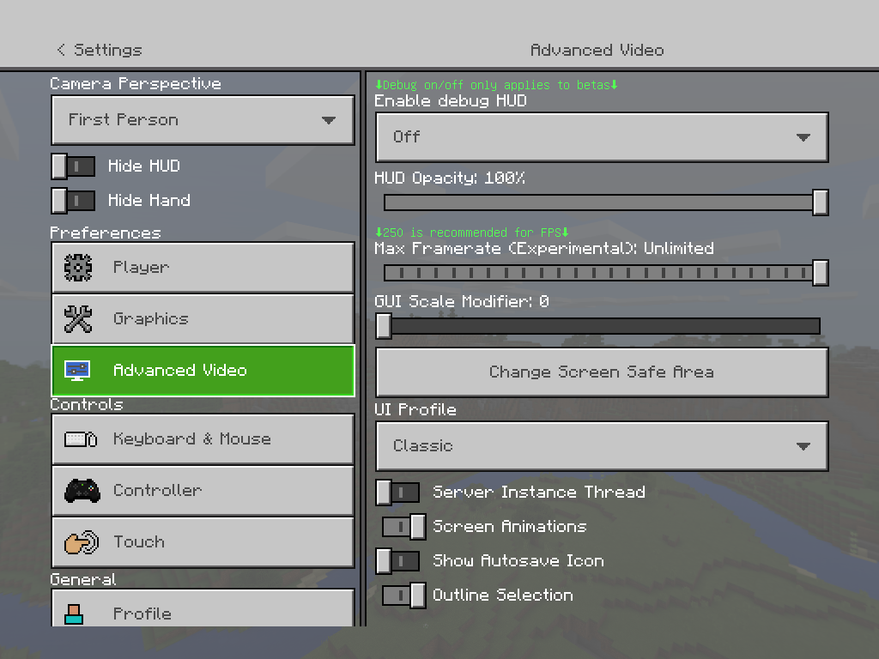This screenshot has width=879, height=659.
Task: Click the gamepad icon beside Controller
Action: point(82,491)
